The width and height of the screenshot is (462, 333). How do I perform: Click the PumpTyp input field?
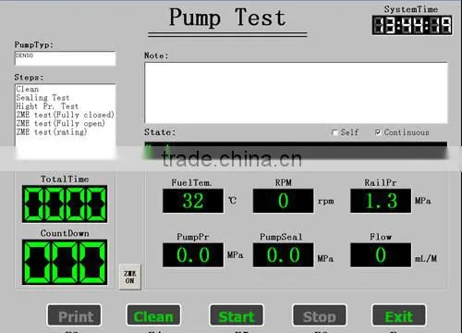point(66,58)
